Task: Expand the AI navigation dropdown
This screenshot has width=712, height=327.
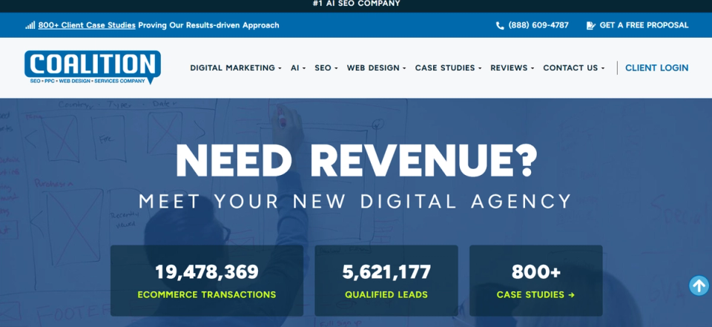Action: pyautogui.click(x=298, y=67)
